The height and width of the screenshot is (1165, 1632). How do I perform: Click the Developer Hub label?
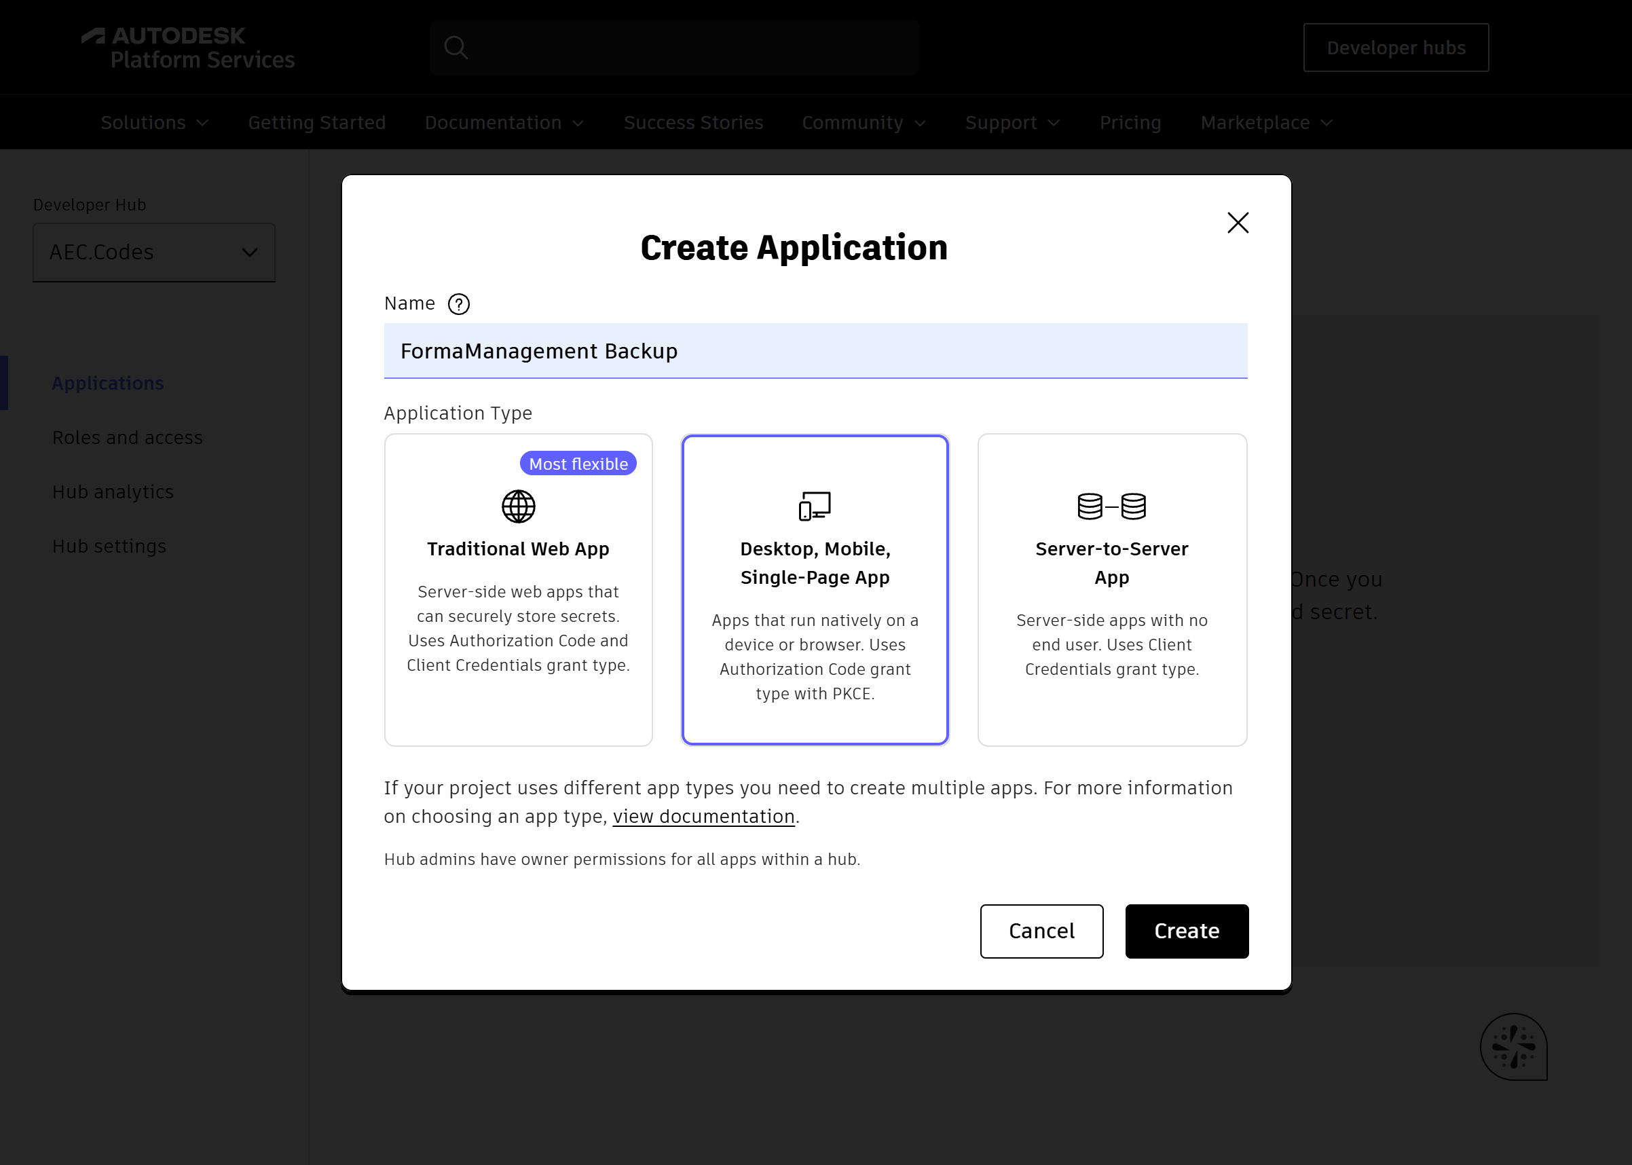coord(90,205)
